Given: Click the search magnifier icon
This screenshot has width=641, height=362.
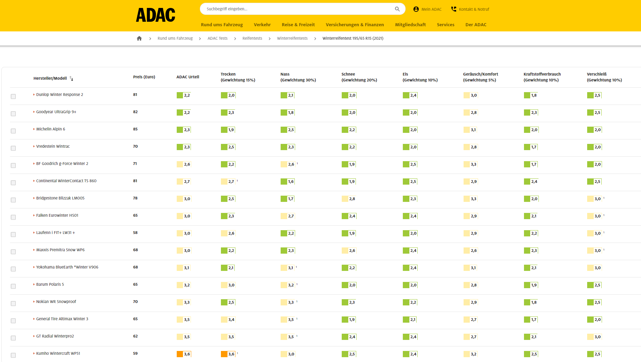Looking at the screenshot, I should (x=397, y=9).
